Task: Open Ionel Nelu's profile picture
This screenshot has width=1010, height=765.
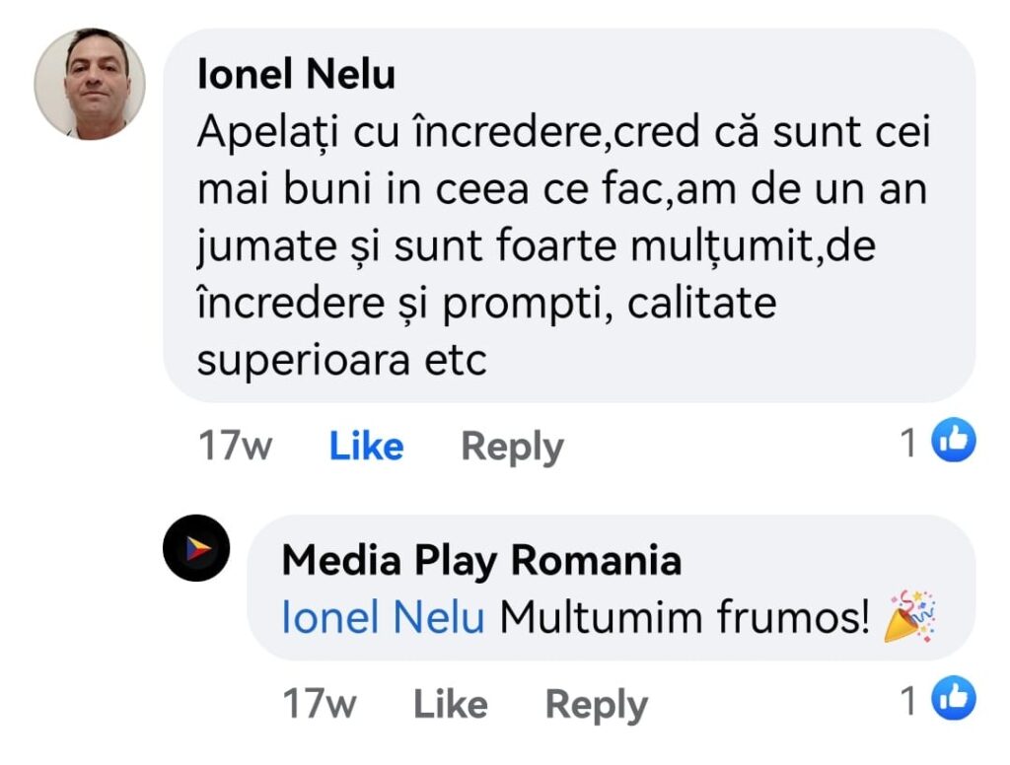Action: (90, 84)
